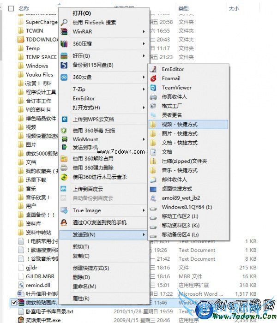Expand the 好压(G) submenu arrow

[x=144, y=56]
